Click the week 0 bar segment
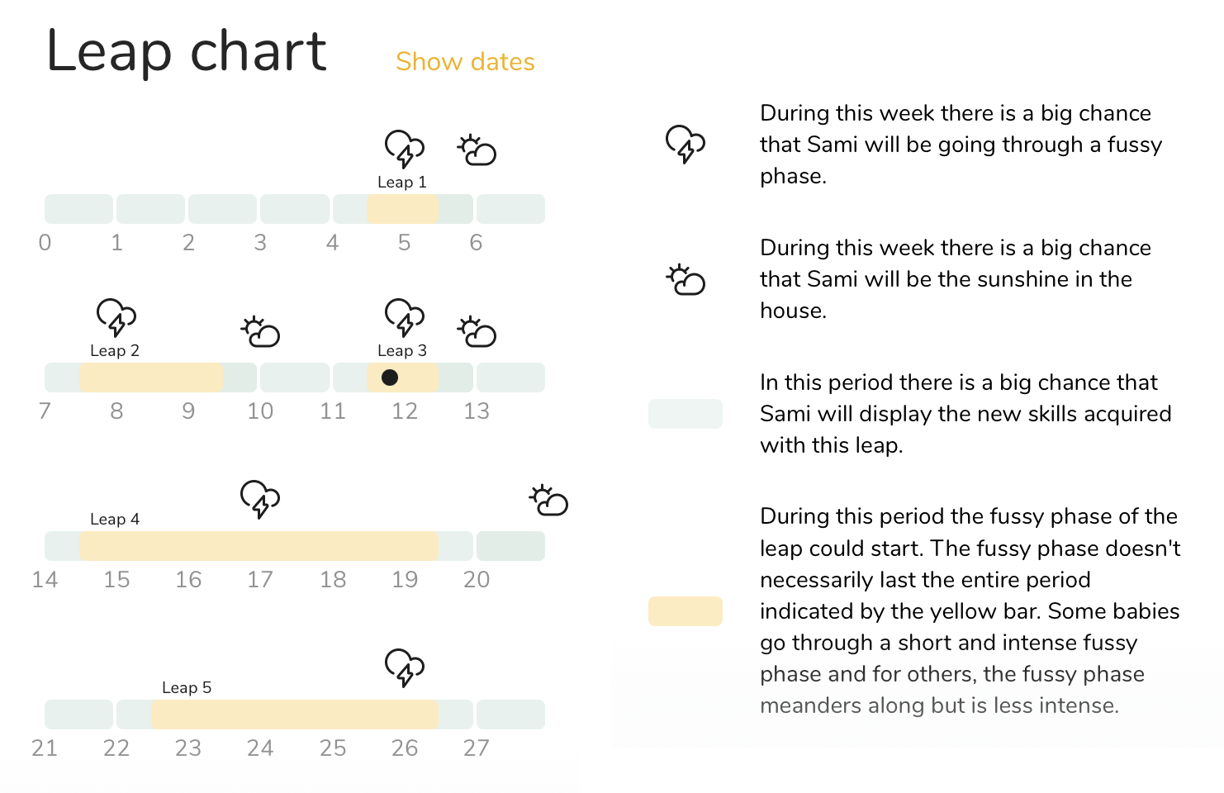The image size is (1224, 793). click(x=78, y=209)
